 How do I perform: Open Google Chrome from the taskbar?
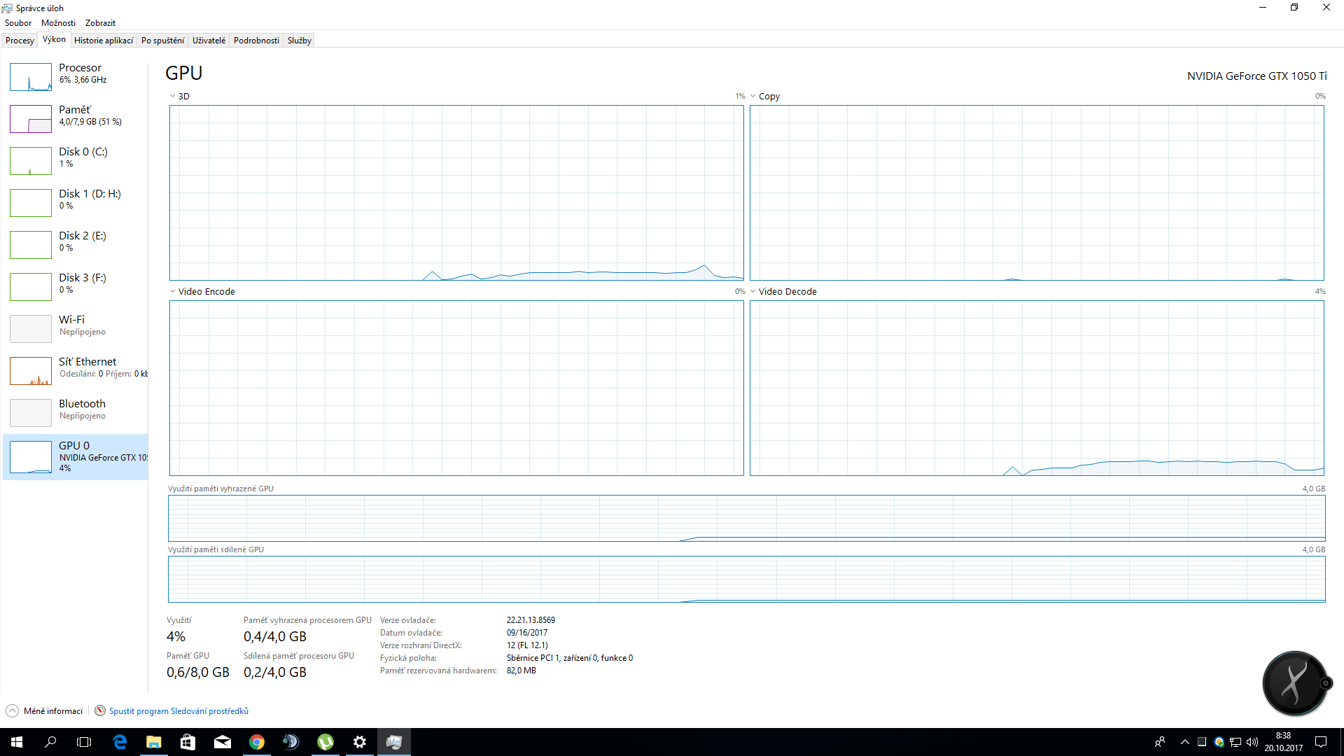[x=257, y=742]
